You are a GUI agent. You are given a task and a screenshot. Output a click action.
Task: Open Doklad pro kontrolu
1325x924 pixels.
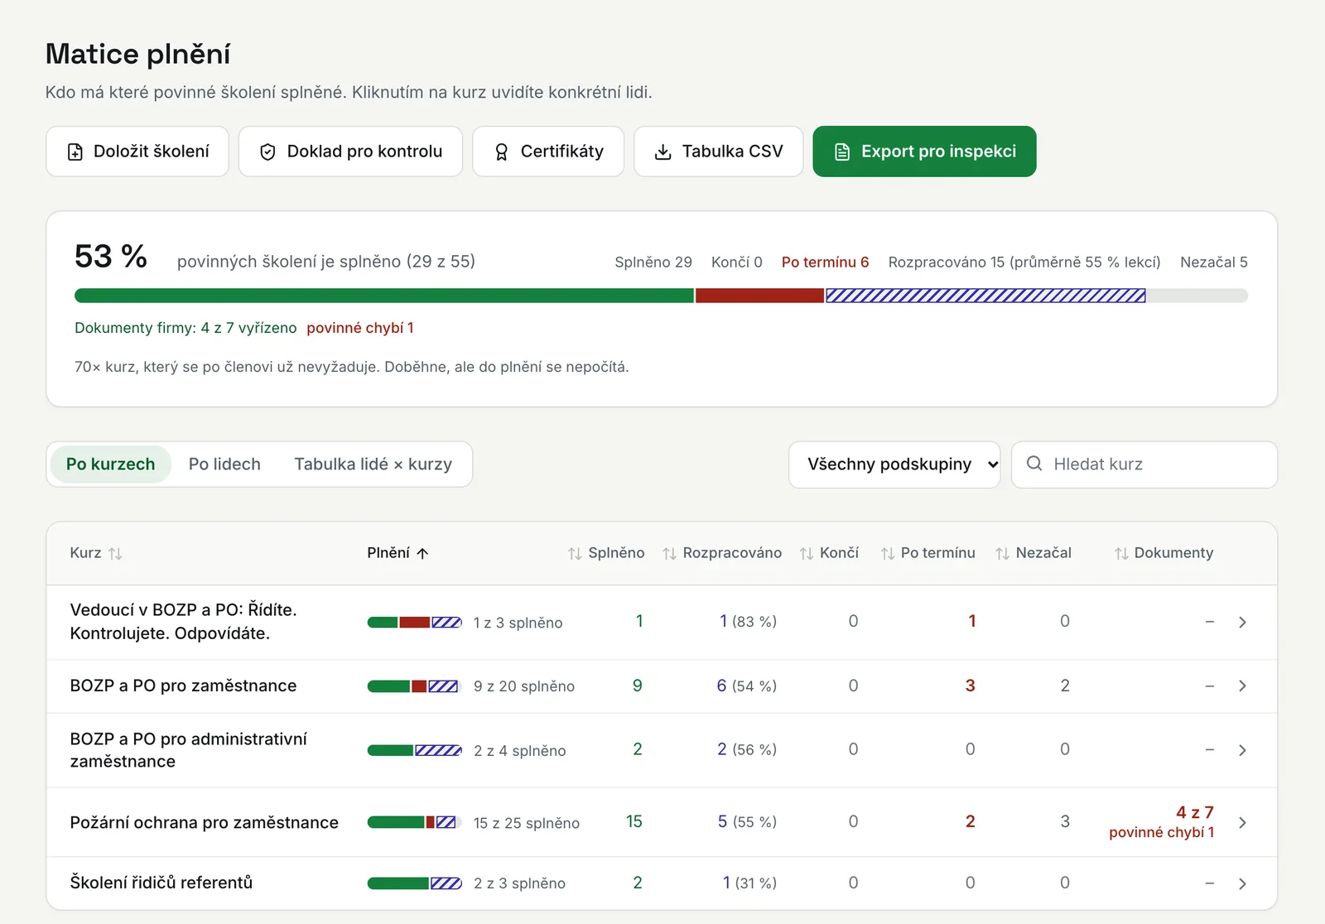(x=350, y=152)
